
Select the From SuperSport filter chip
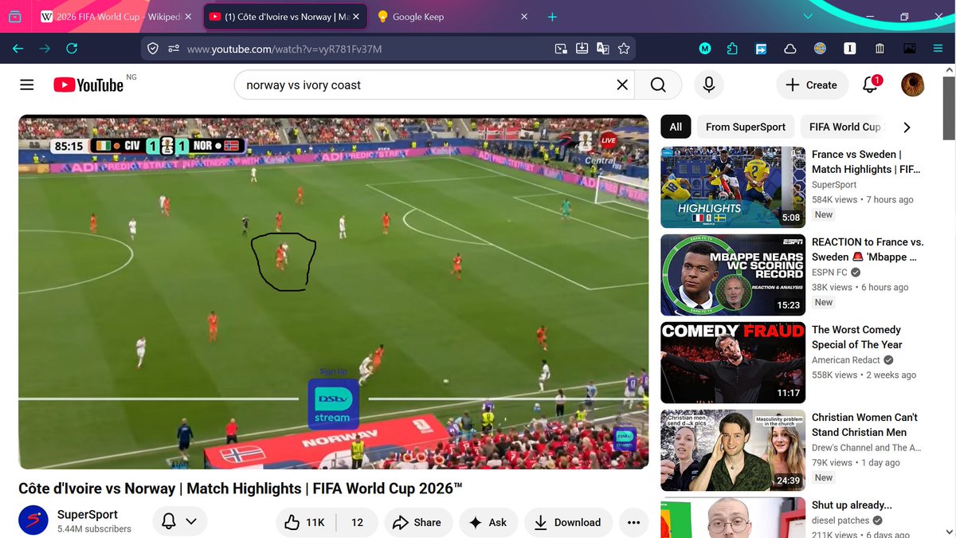tap(746, 127)
